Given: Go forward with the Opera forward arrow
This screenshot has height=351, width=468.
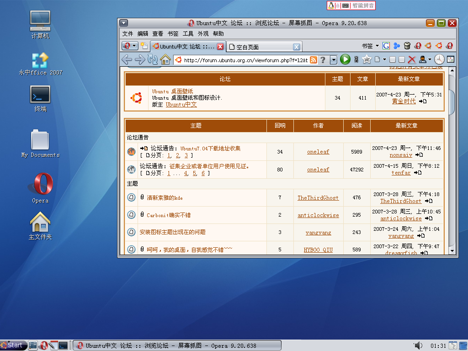Looking at the screenshot, I should [140, 60].
